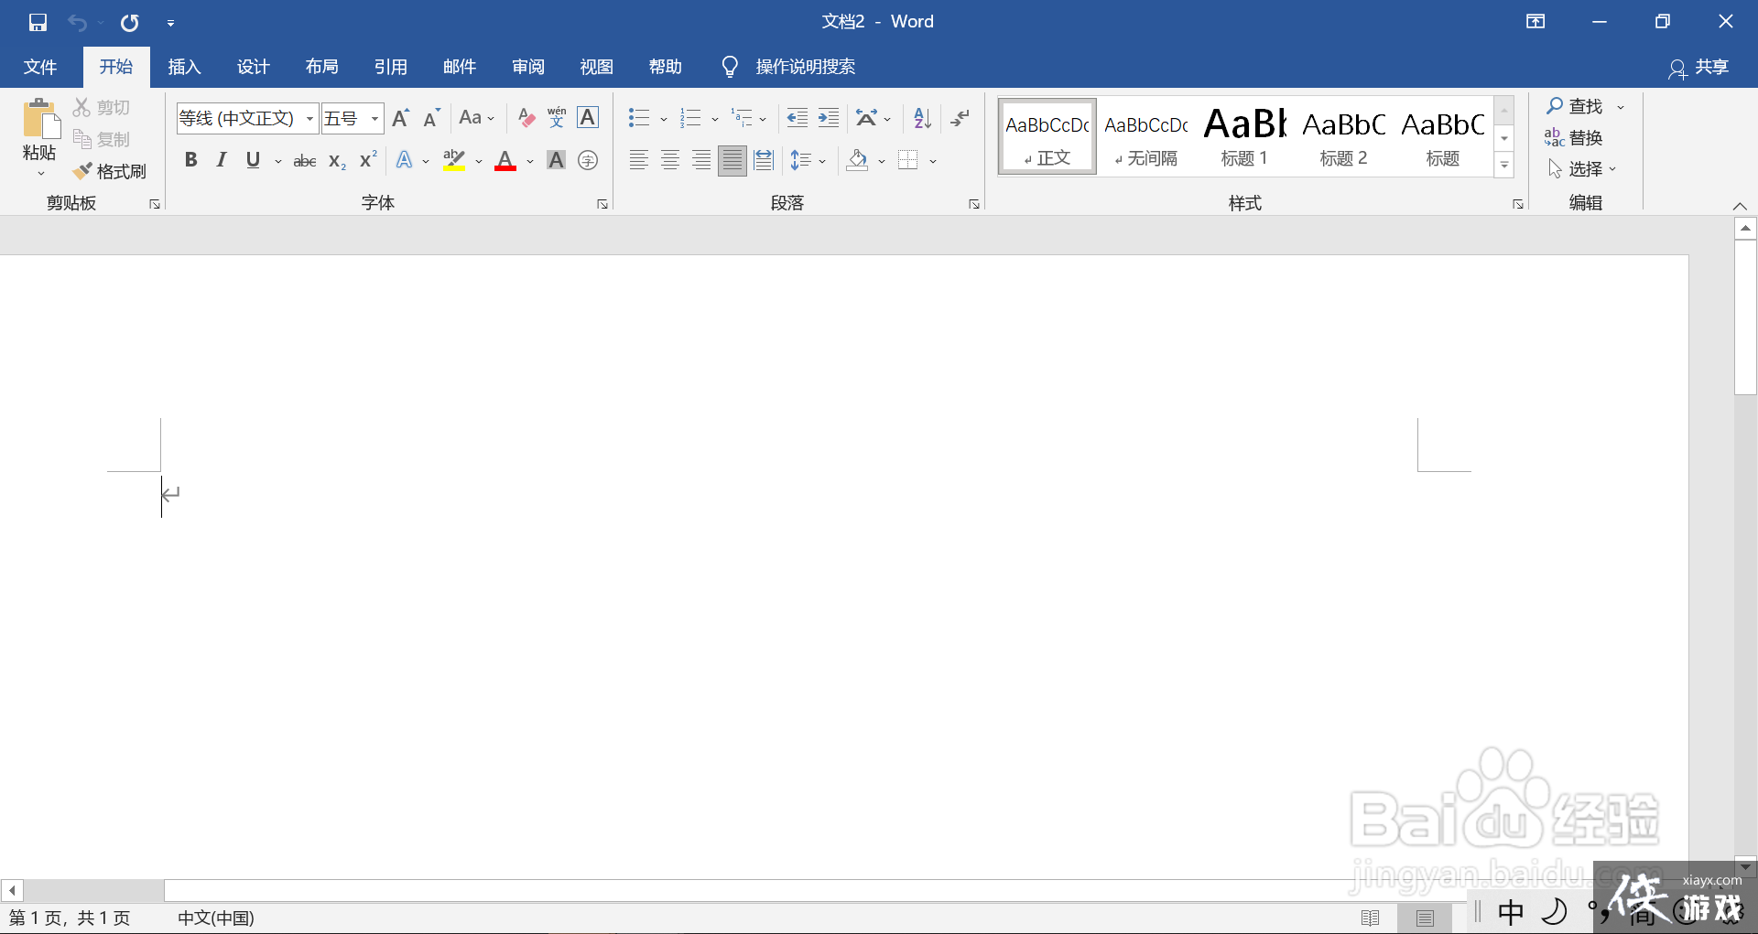
Task: Expand the styles gallery more button
Action: coord(1504,166)
